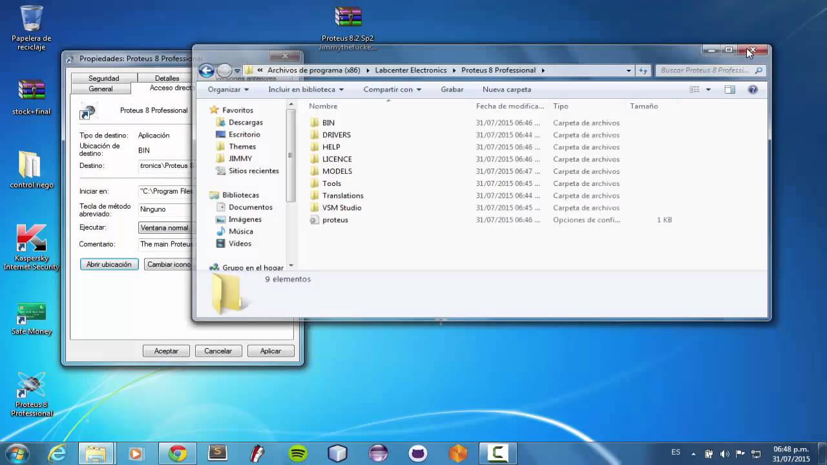The width and height of the screenshot is (827, 465).
Task: Switch to the Seguridad tab
Action: (104, 78)
